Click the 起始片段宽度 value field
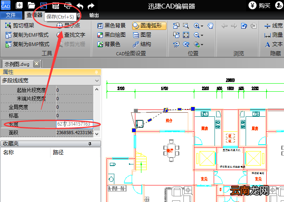The width and height of the screenshot is (284, 202). (75, 90)
